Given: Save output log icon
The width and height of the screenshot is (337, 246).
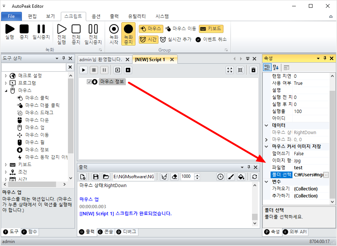Looking at the screenshot, I should tap(96, 177).
